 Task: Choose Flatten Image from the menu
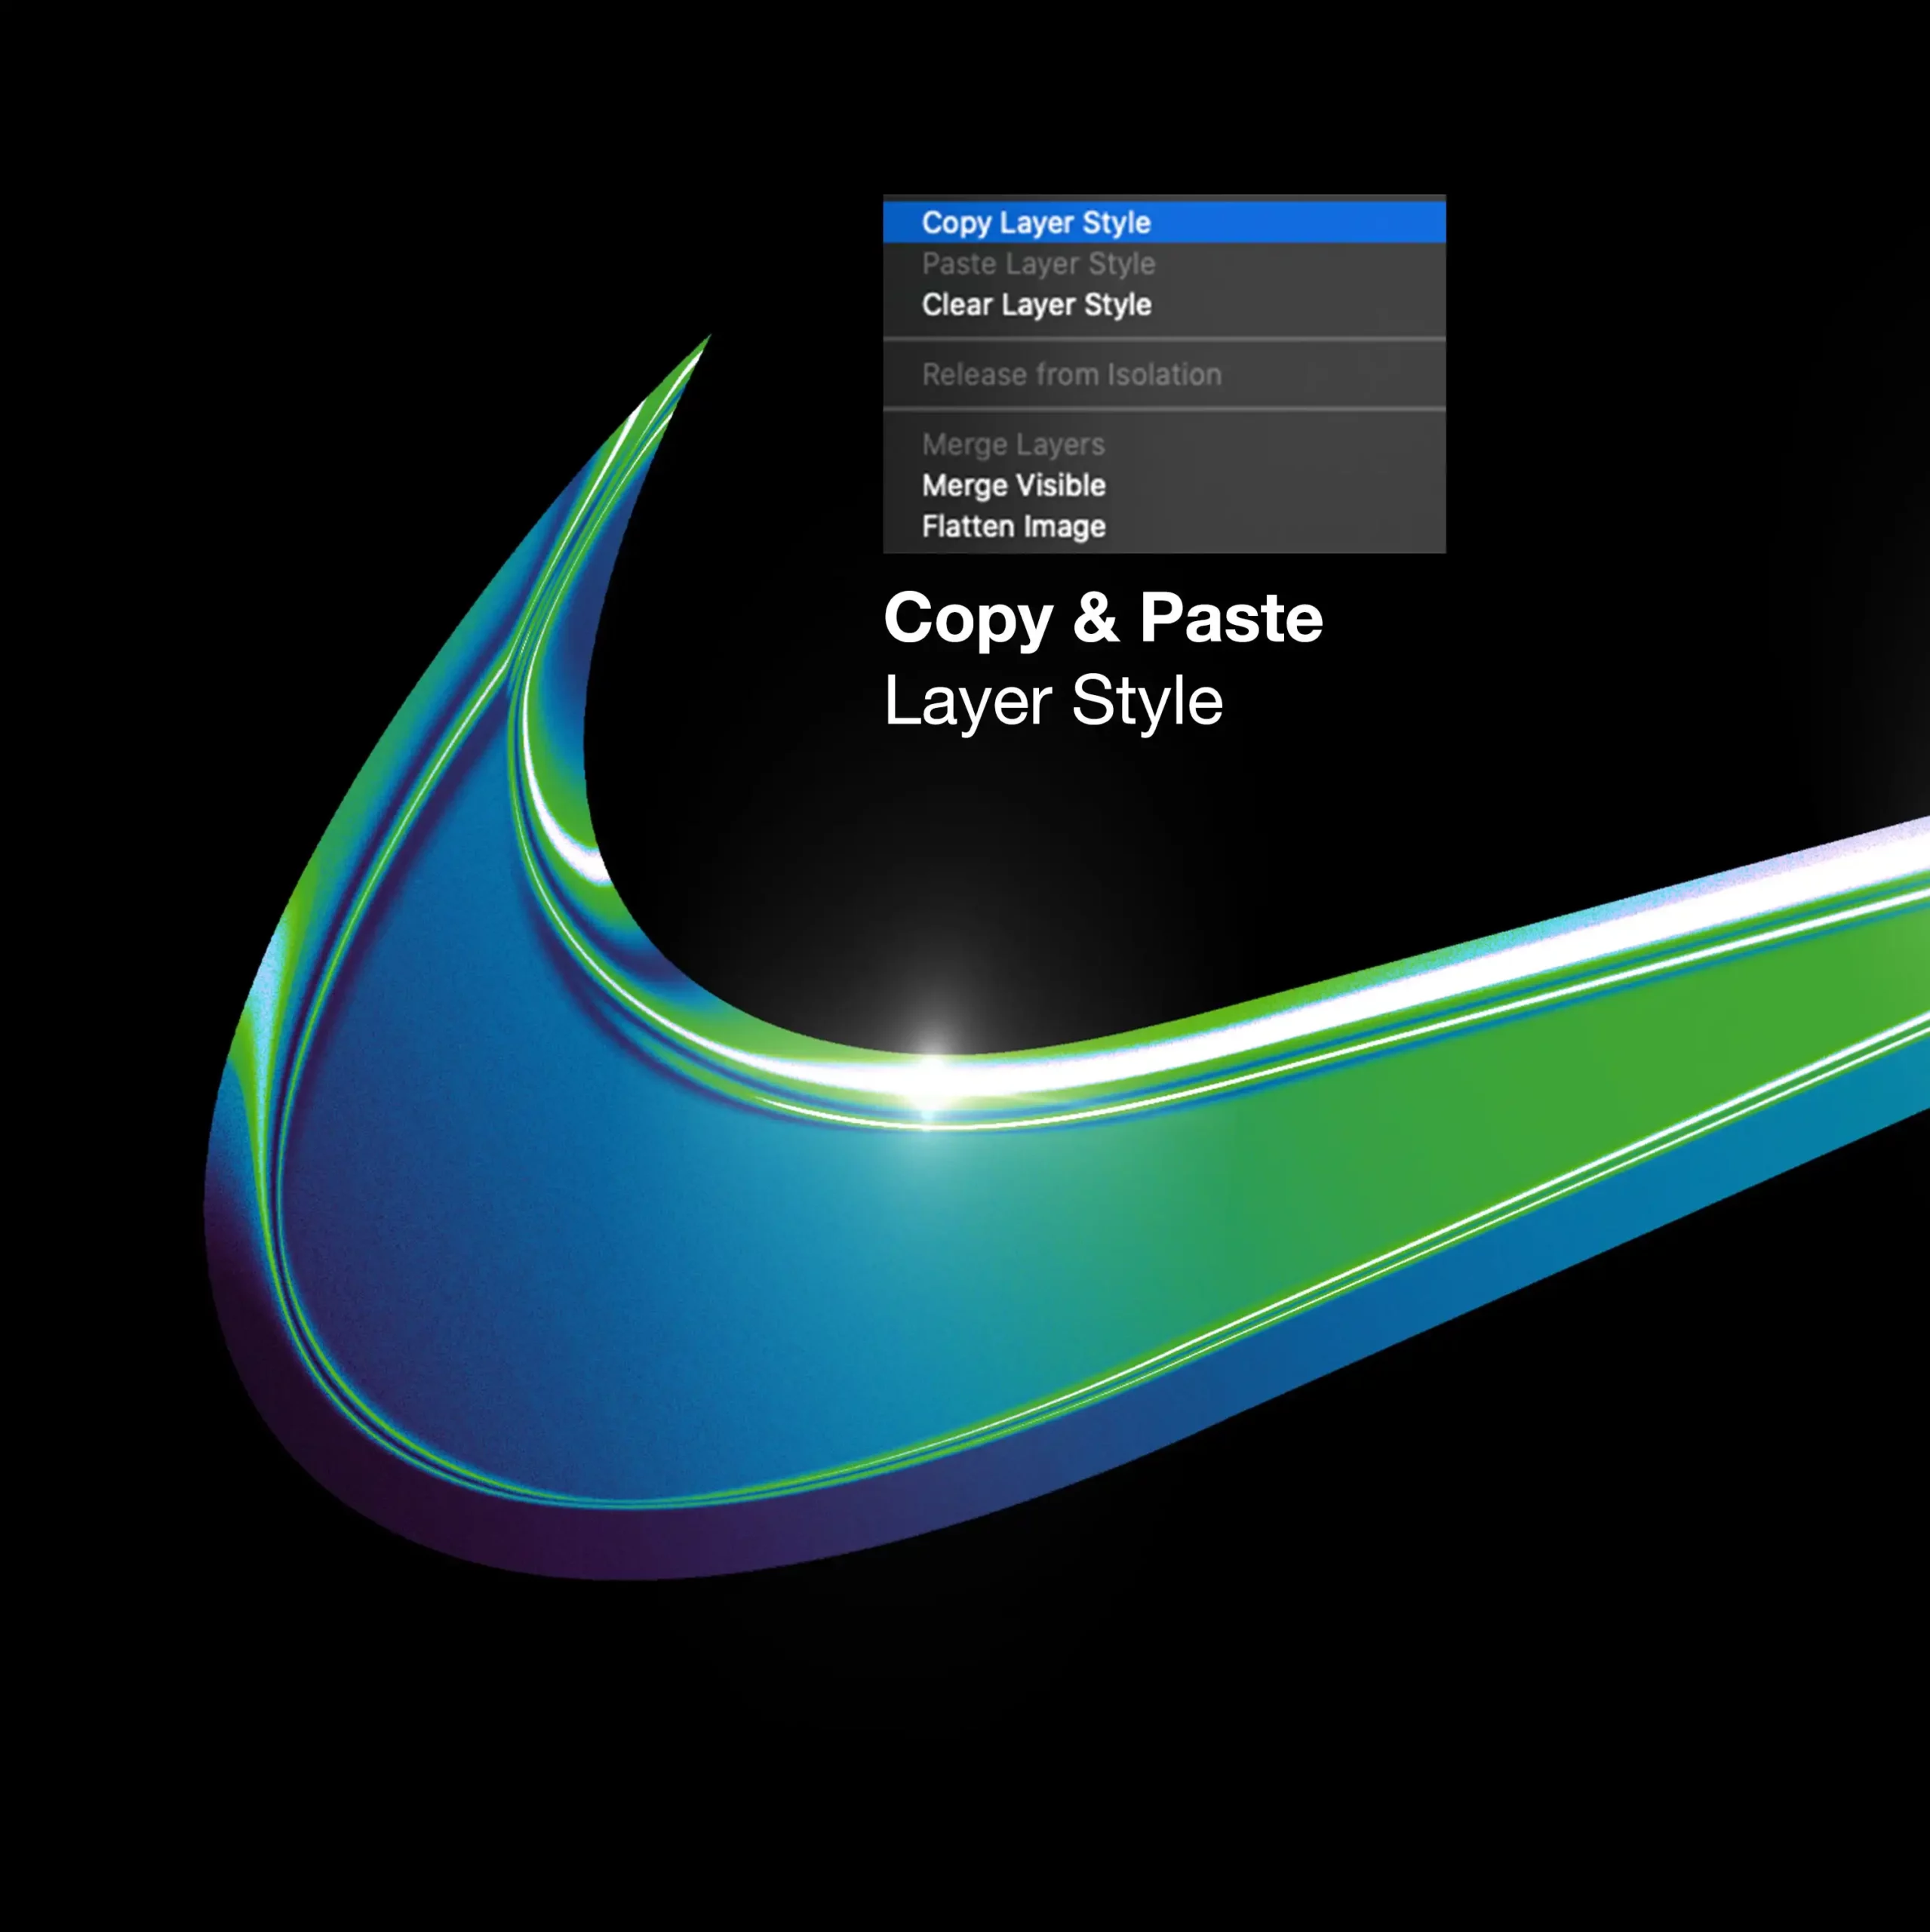(x=1164, y=526)
